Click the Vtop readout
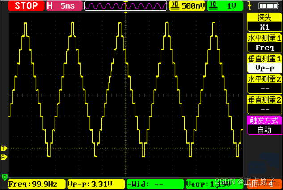283x190 pixels. click(215, 184)
